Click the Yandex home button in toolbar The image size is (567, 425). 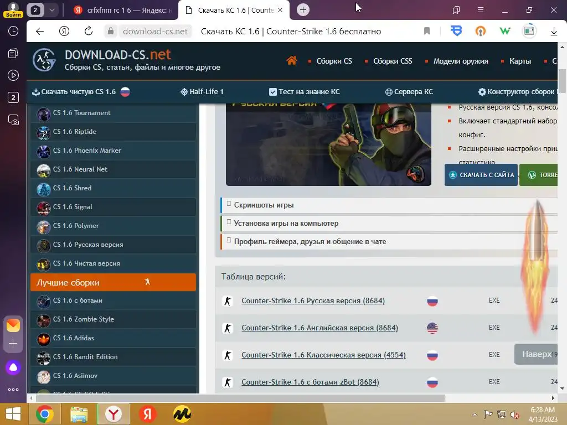pyautogui.click(x=64, y=32)
